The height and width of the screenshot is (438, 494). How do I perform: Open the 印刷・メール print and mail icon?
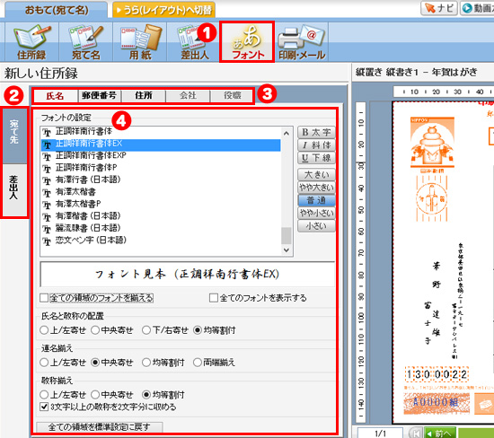[x=302, y=42]
